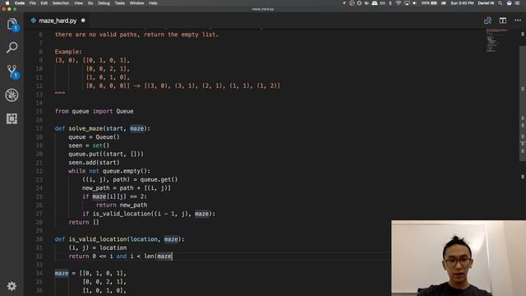The image size is (526, 296).
Task: Click 'queue.put((start, []))' line
Action: [106, 154]
